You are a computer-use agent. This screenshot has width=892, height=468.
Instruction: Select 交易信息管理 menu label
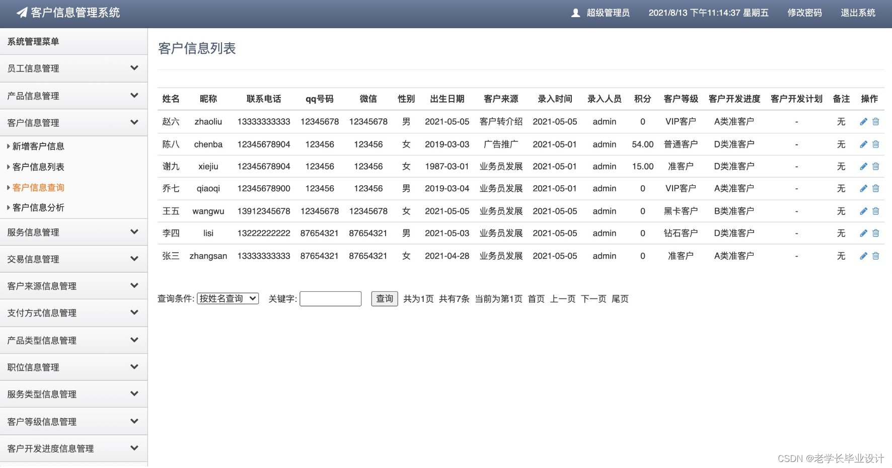tap(33, 259)
